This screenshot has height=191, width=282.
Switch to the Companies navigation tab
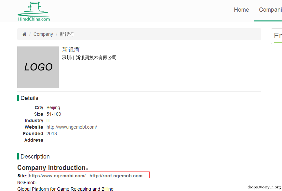coord(270,10)
